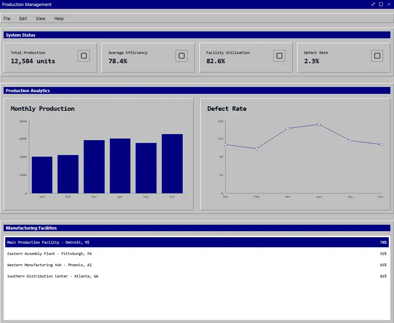Viewport: 394px width, 323px height.
Task: Click the June production bar
Action: point(172,164)
